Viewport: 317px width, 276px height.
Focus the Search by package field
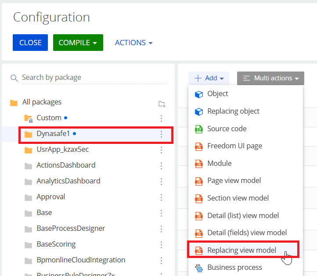click(93, 77)
